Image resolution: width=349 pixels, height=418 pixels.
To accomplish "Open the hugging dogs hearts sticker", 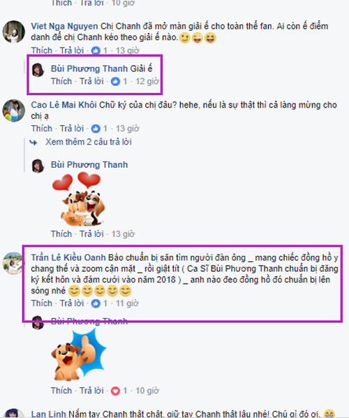I will point(78,199).
